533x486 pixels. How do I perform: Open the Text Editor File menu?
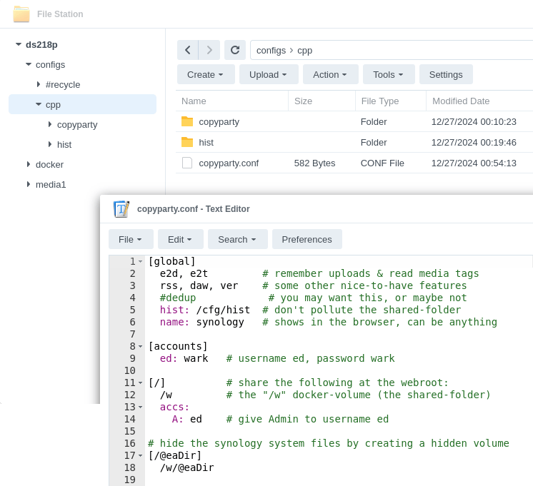point(131,240)
